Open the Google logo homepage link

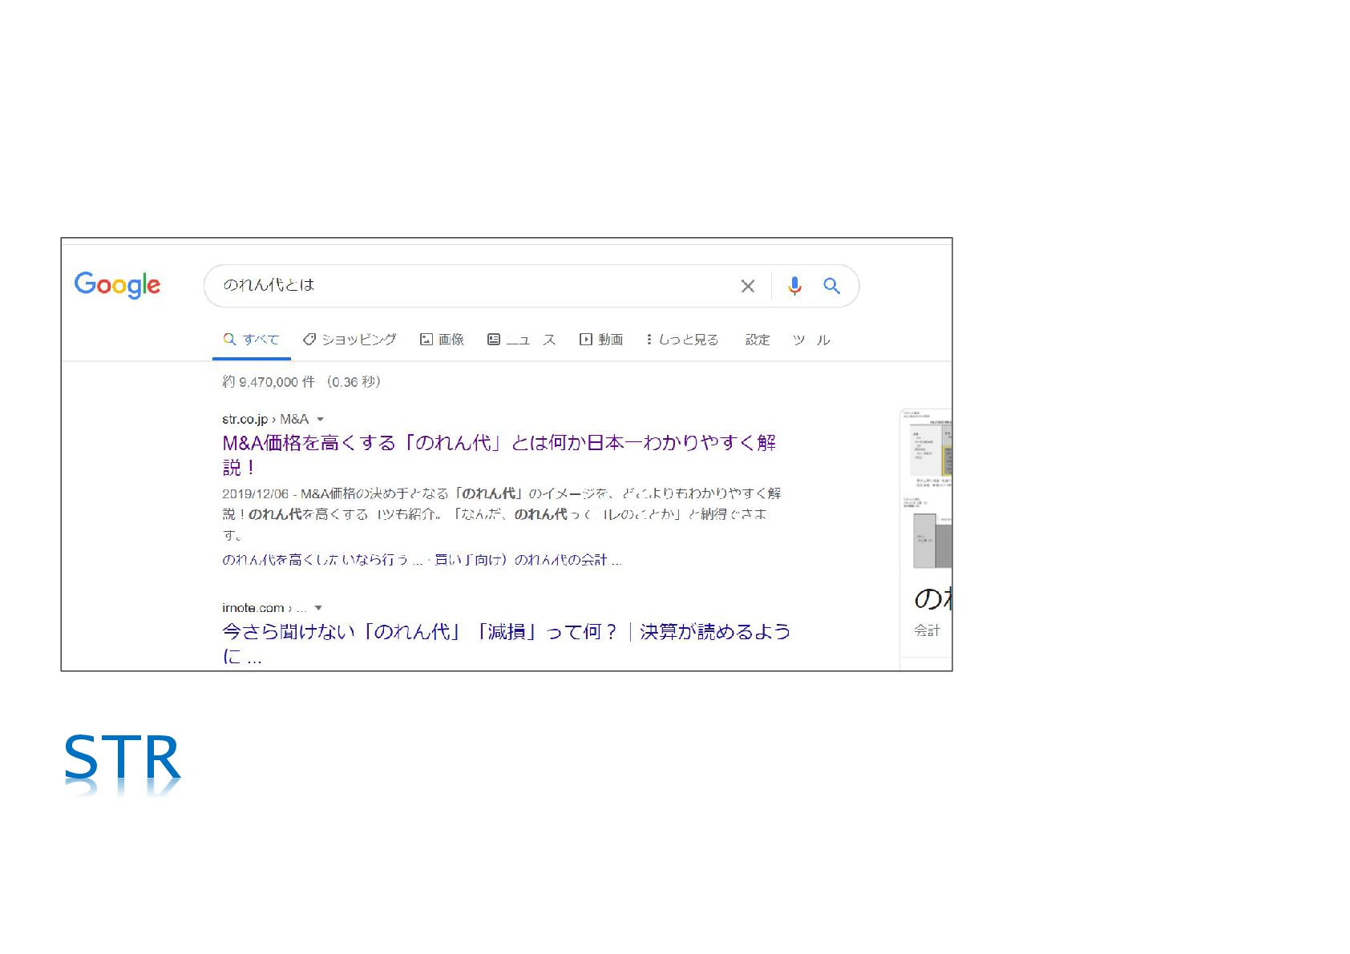pos(117,285)
